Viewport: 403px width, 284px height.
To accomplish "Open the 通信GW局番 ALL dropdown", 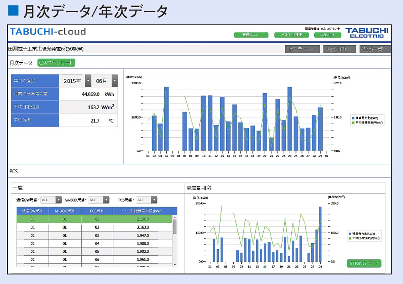I will [59, 200].
